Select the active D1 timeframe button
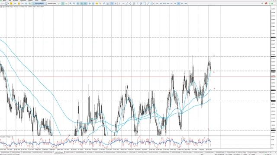The width and height of the screenshot is (277, 155). (x=179, y=3)
